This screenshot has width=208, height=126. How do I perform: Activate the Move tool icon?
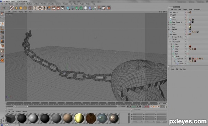16,8
